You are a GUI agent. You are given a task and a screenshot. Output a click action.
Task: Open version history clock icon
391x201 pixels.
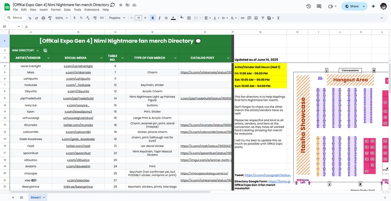point(308,6)
